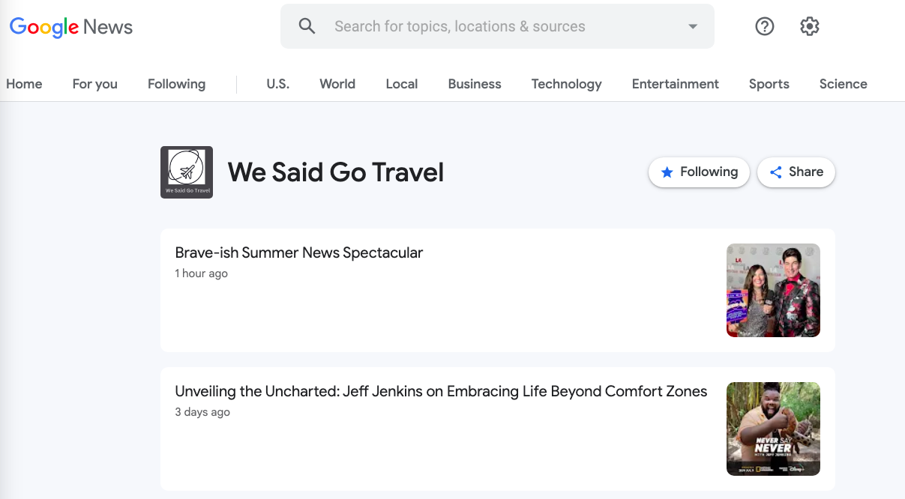The height and width of the screenshot is (499, 905).
Task: Click the '3 days ago' timestamp
Action: click(x=202, y=412)
